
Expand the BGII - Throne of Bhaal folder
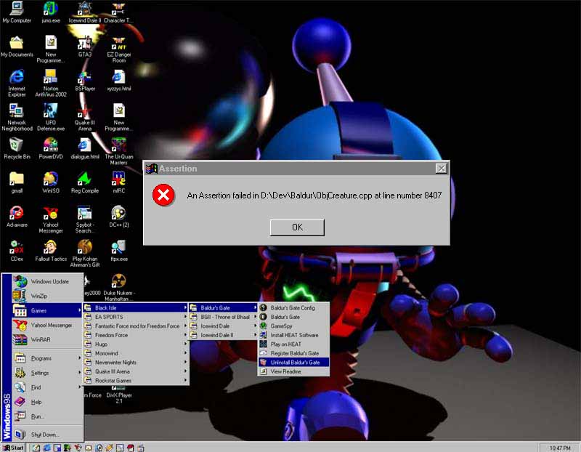224,317
